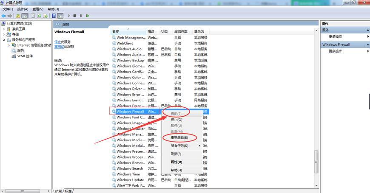Screen dimensions: 370x193
Task: Click the gear icon beside Windows Backup
Action: click(x=114, y=60)
